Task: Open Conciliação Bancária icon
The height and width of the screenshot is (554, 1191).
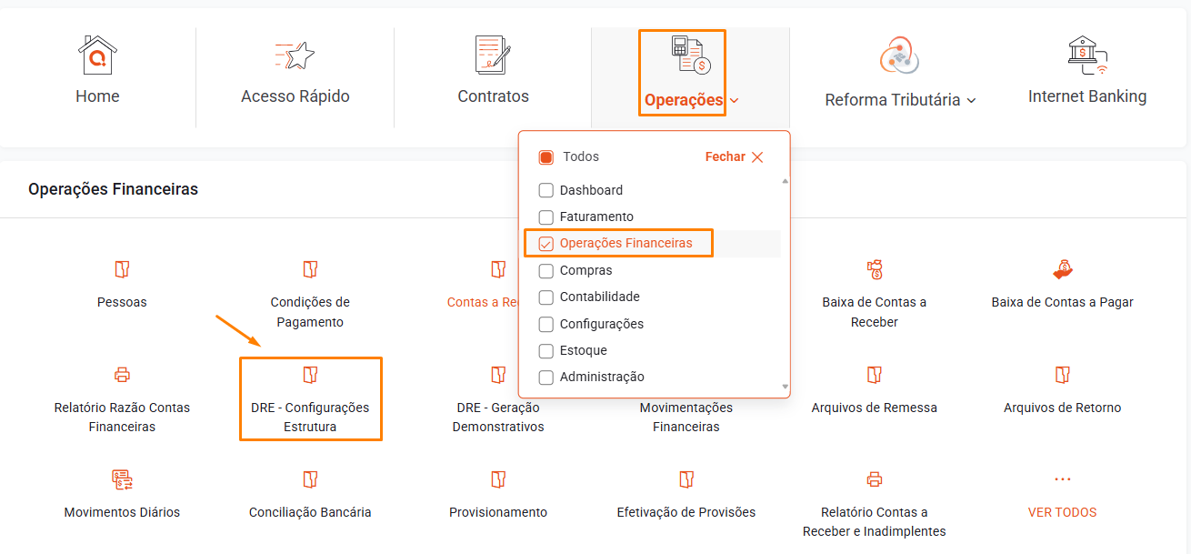Action: 310,479
